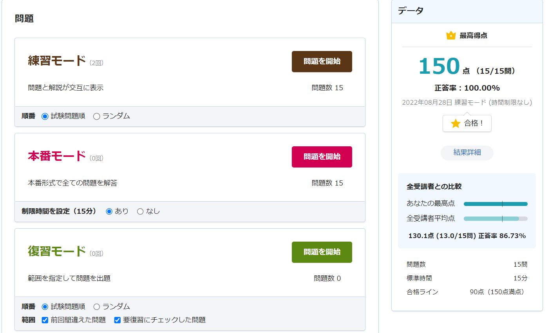This screenshot has height=333, width=548.
Task: Start the 本番モード exam with 問題を開始
Action: (x=322, y=156)
